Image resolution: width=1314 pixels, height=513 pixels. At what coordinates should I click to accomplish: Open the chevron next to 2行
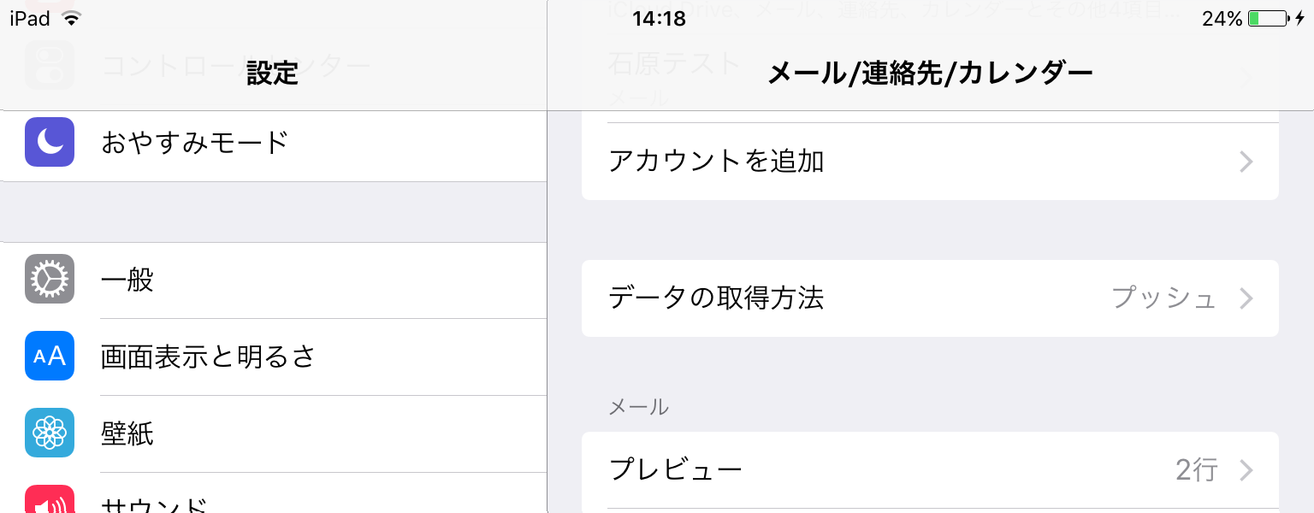1246,470
